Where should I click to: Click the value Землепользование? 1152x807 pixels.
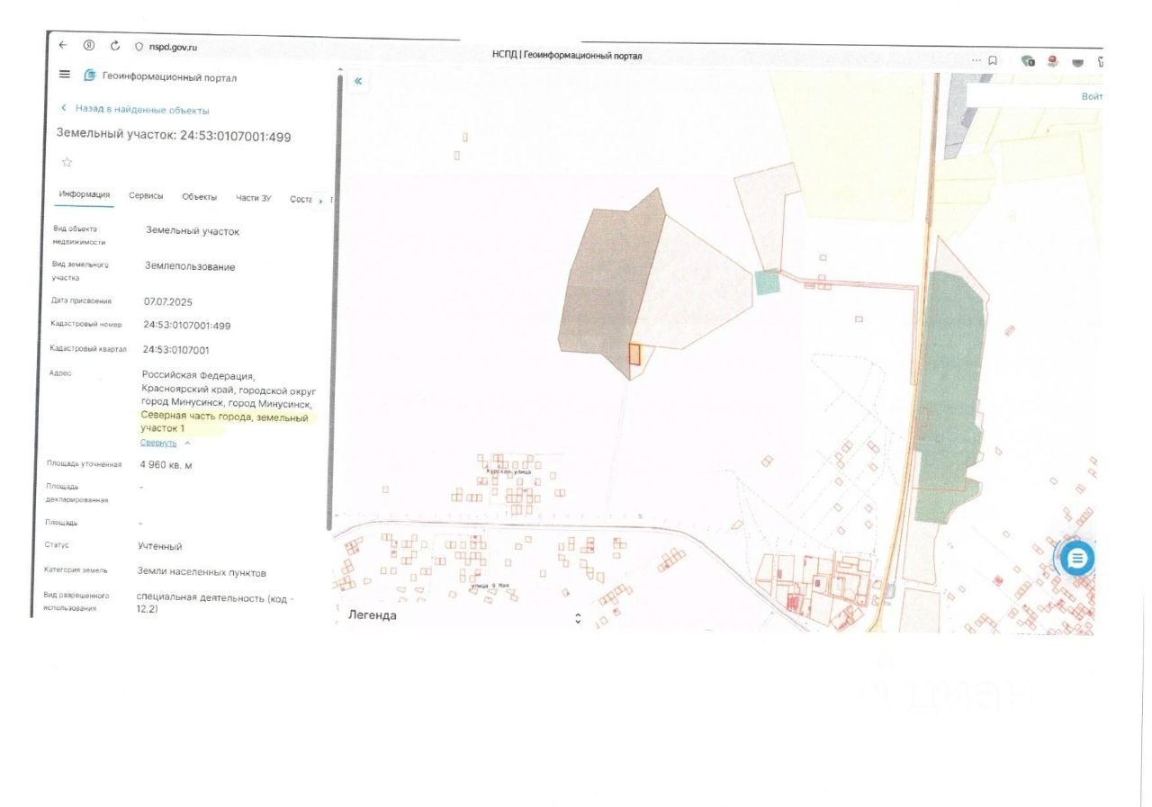pos(190,266)
